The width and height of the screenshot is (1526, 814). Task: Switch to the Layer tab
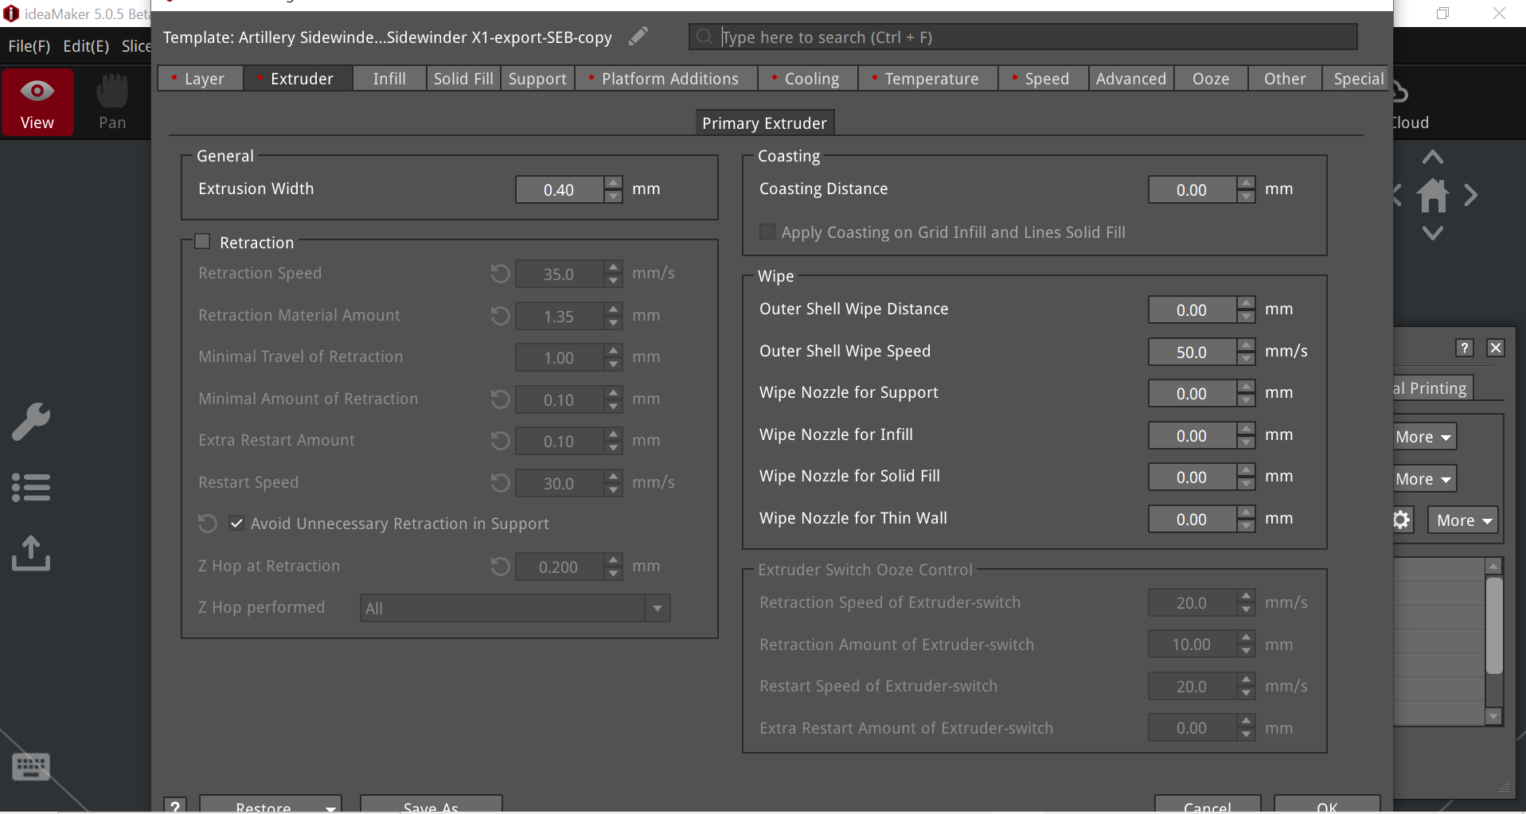click(201, 79)
